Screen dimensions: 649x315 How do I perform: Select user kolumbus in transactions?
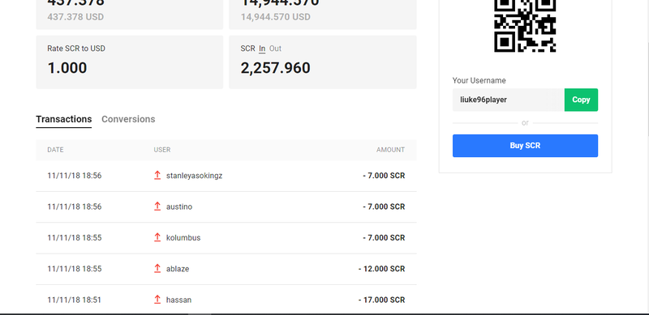tap(183, 238)
